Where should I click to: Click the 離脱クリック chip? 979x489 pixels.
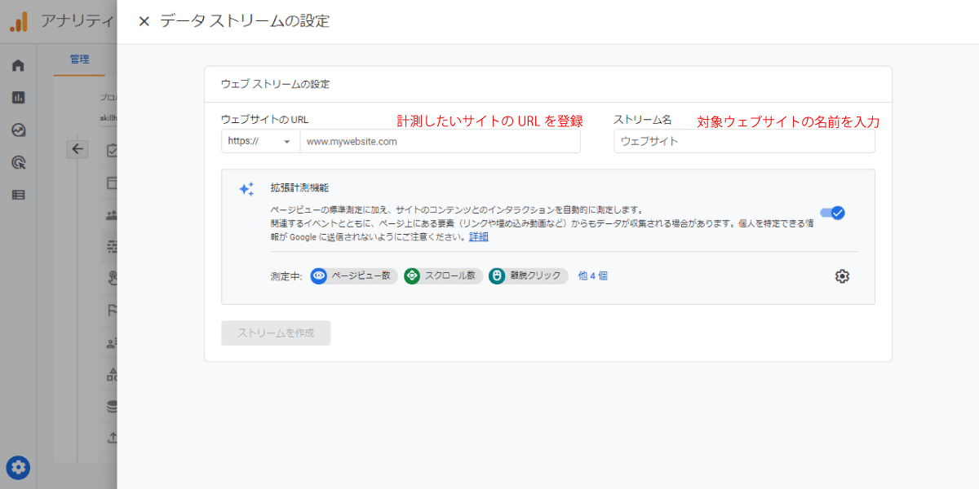click(x=529, y=275)
